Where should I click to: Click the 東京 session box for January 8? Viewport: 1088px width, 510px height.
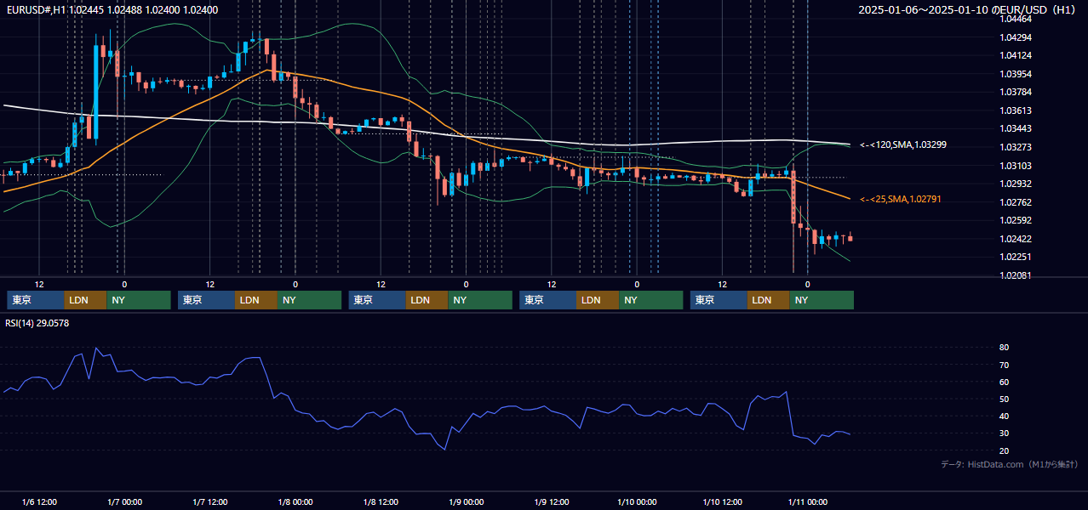pyautogui.click(x=377, y=300)
